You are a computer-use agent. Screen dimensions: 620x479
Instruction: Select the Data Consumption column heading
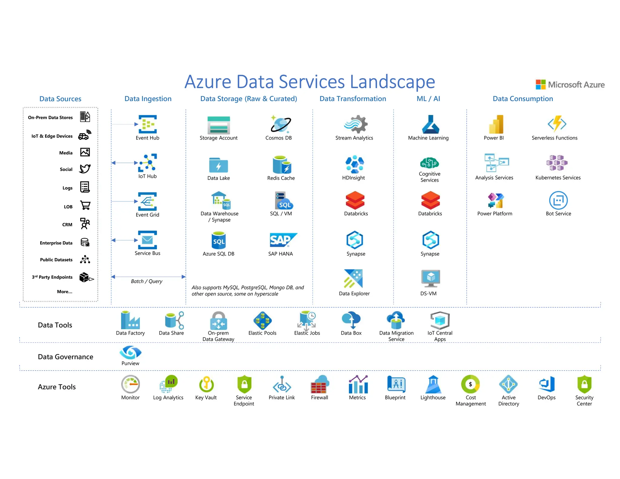pyautogui.click(x=523, y=99)
